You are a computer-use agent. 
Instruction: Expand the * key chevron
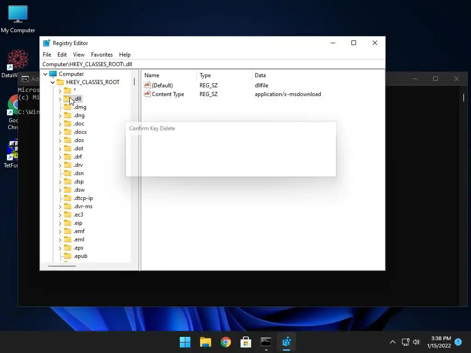[x=60, y=91]
